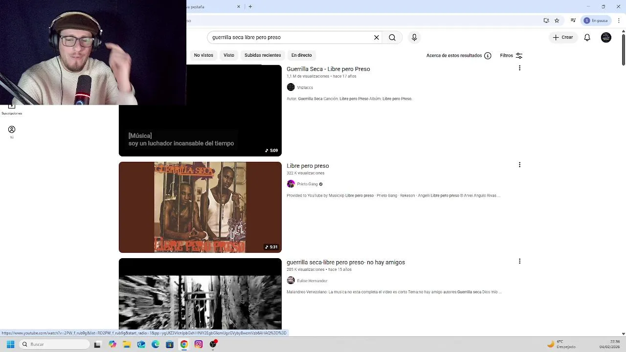Click '285 K visualizaciones' text
Screen dimensions: 626x352
tap(305, 270)
